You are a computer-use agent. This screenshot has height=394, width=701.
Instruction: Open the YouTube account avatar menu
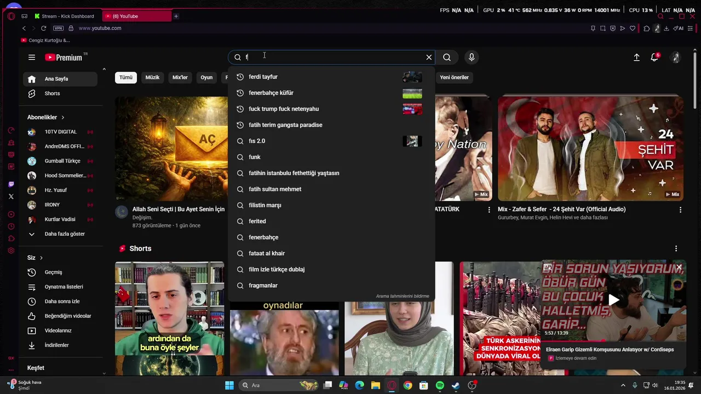click(x=676, y=57)
